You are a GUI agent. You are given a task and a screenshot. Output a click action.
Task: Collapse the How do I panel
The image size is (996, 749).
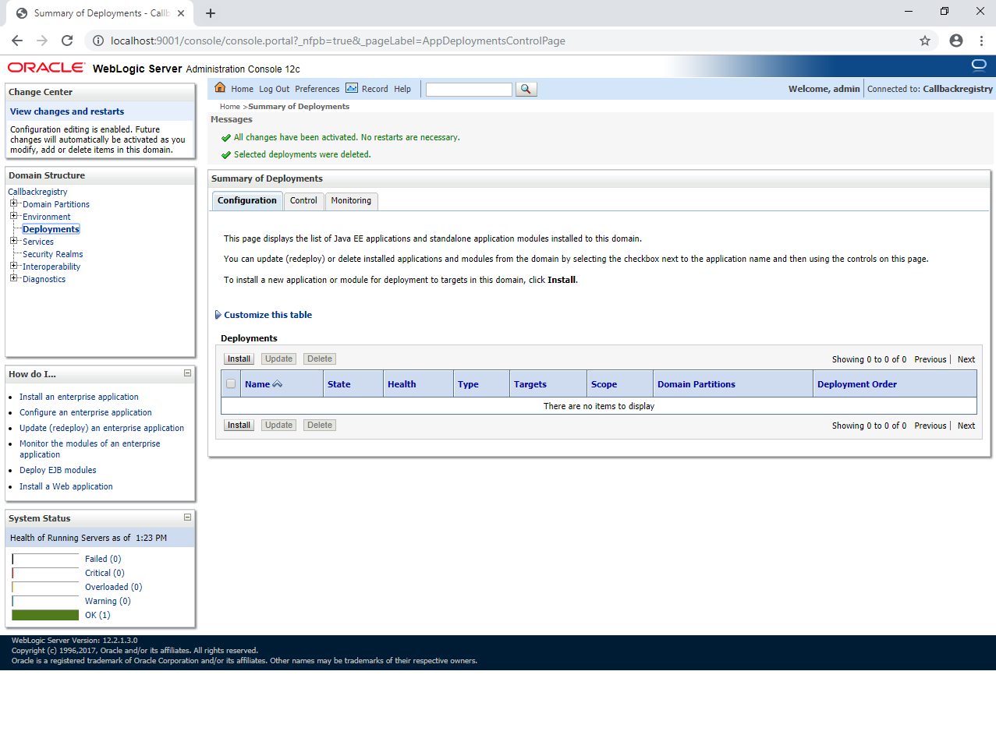[x=187, y=373]
